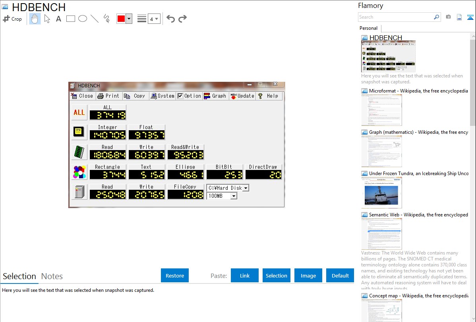476x322 pixels.
Task: Click the Rectangle score display
Action: click(108, 175)
